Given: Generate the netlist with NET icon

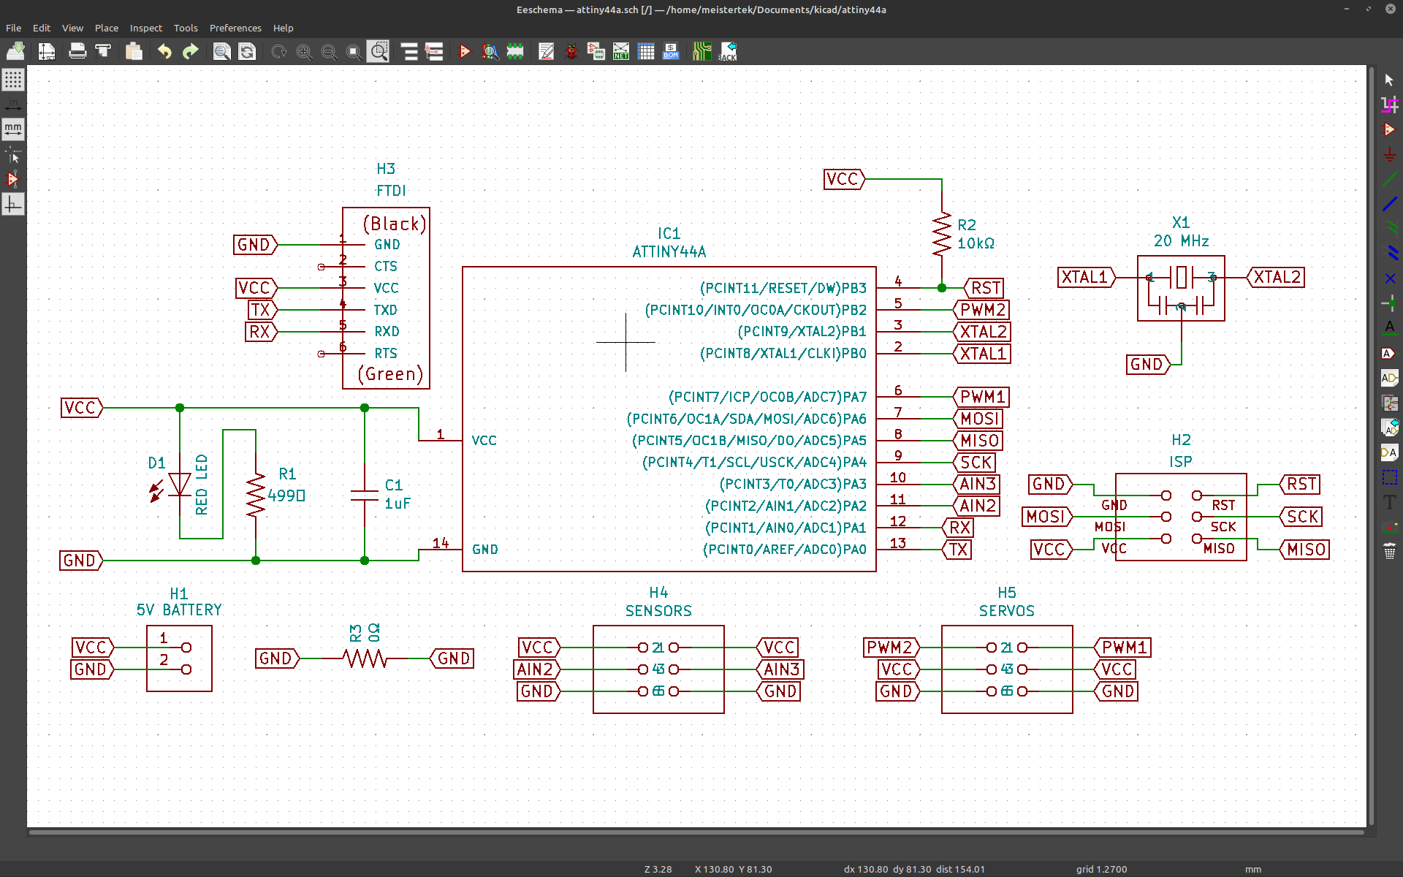Looking at the screenshot, I should [621, 51].
